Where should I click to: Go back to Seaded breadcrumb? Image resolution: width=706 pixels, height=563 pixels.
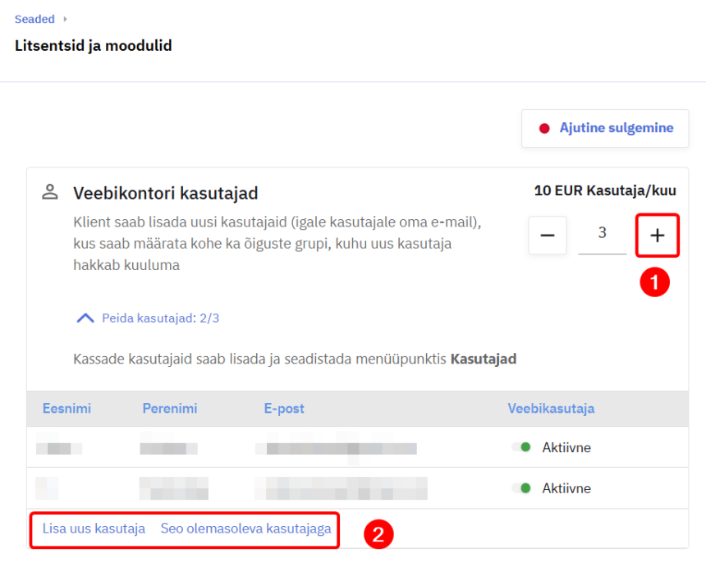pos(34,19)
